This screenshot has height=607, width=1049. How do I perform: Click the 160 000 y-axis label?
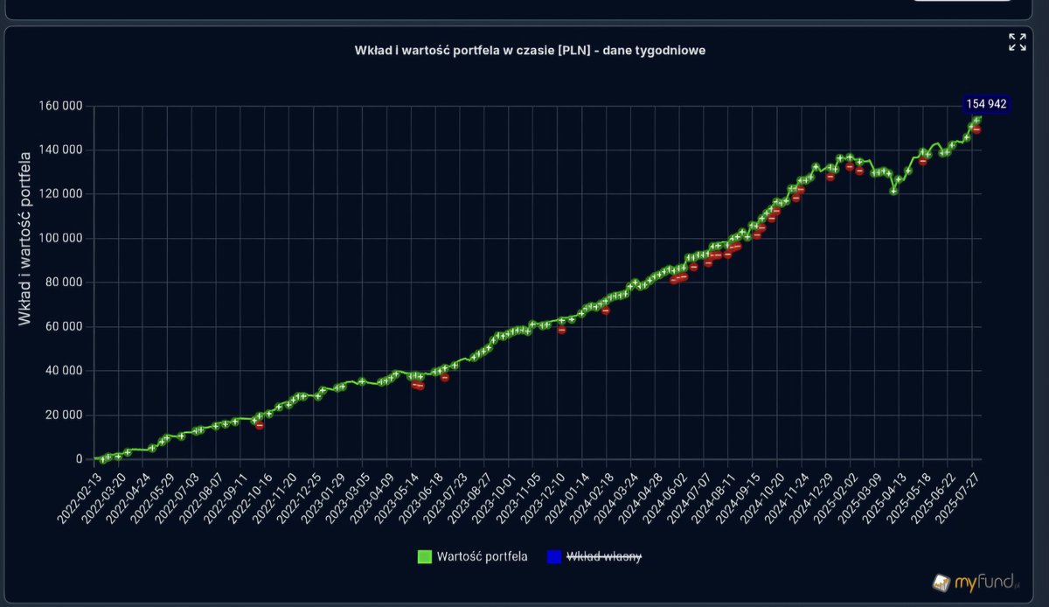click(x=63, y=105)
